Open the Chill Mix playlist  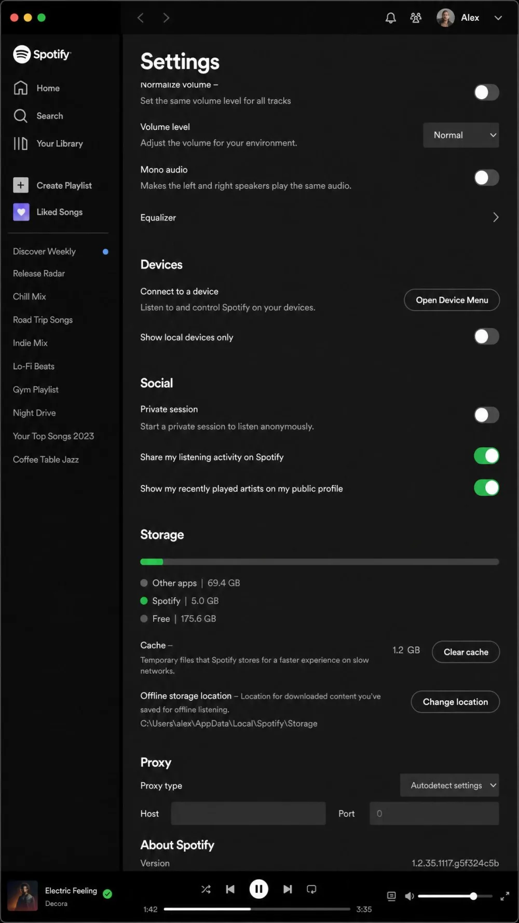pyautogui.click(x=30, y=296)
